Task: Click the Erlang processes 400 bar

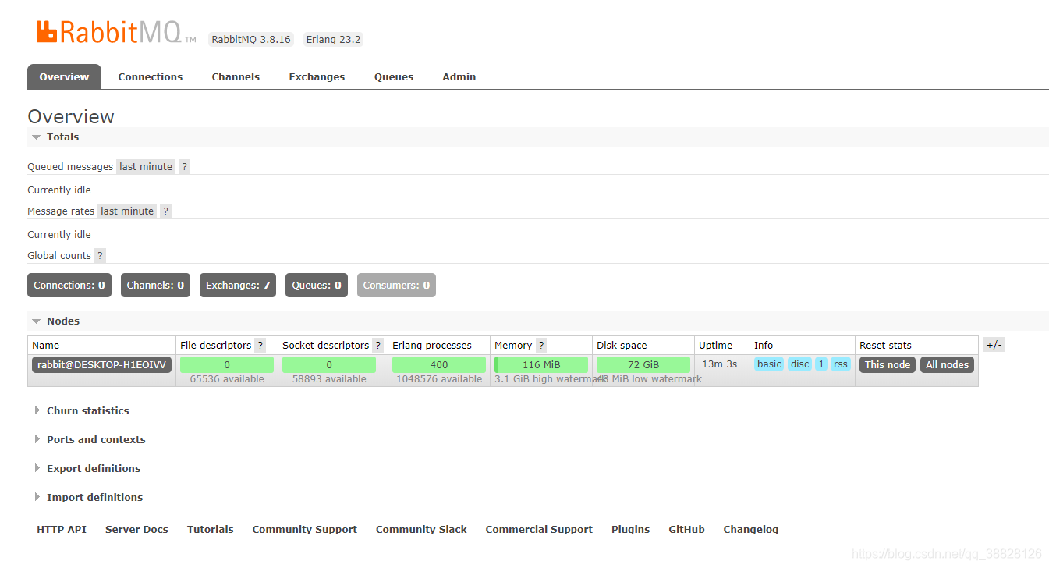Action: (439, 364)
